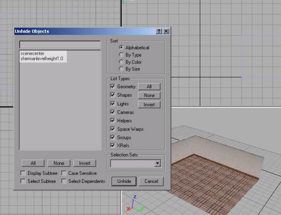Viewport: 281px width, 215px height.
Task: Click Invert button below object list
Action: point(85,163)
